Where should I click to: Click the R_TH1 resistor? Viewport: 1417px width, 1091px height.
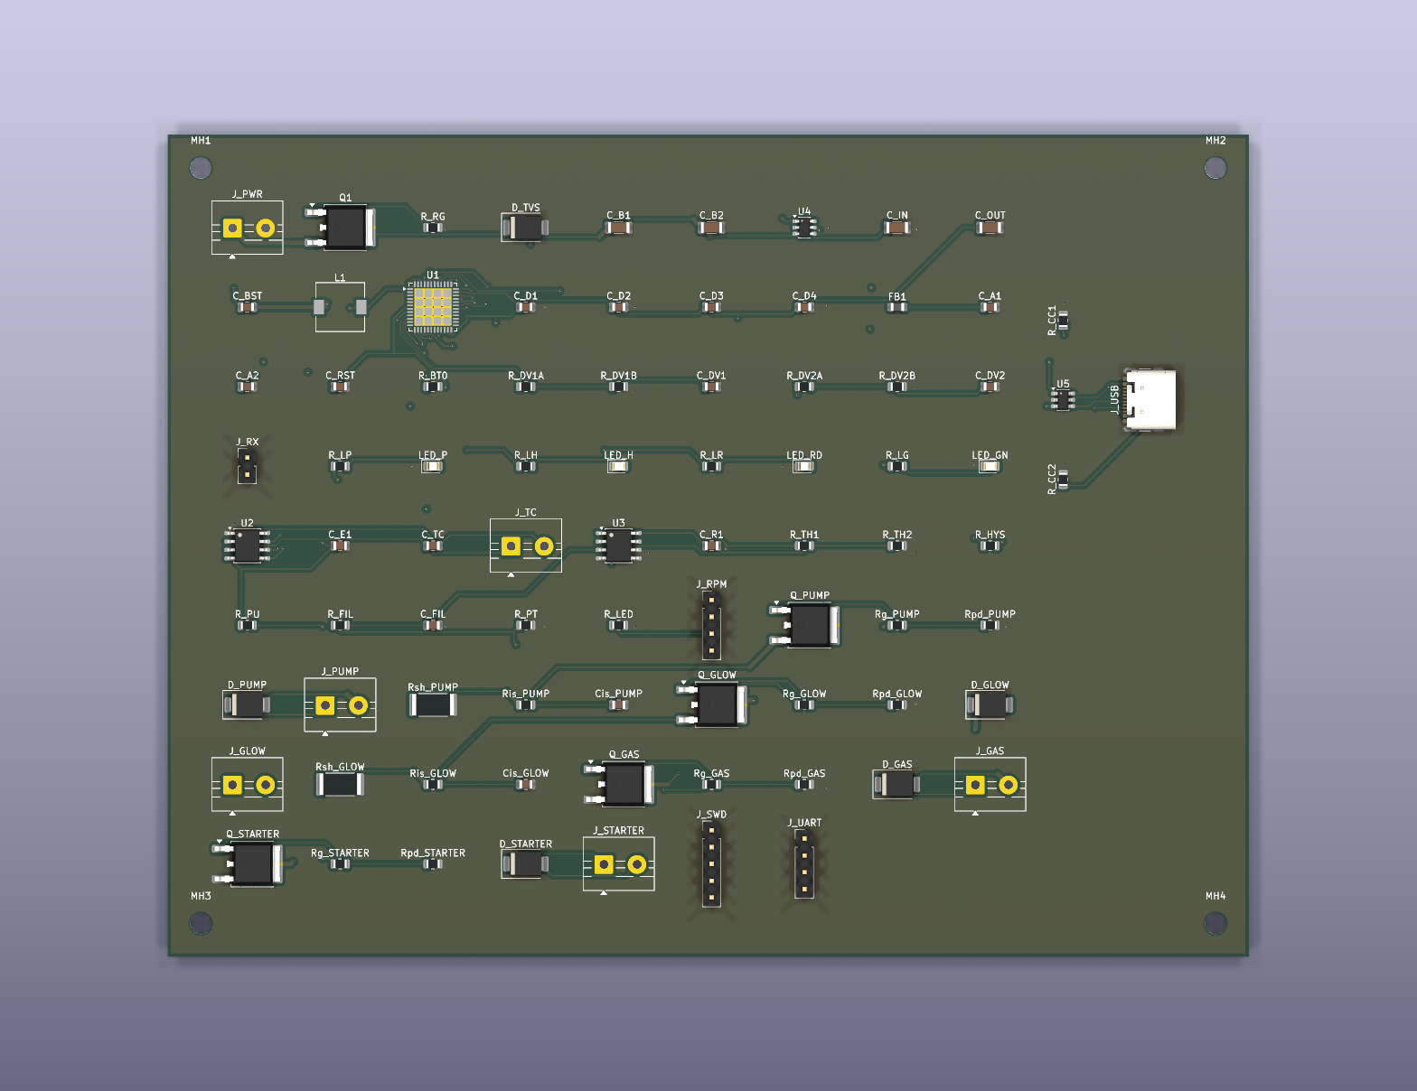[x=803, y=545]
